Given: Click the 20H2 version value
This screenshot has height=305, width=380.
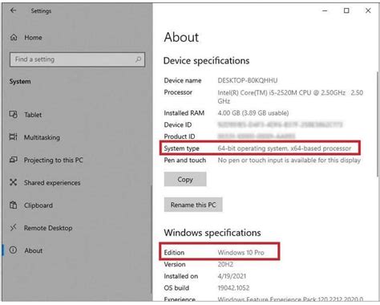Looking at the screenshot, I should pyautogui.click(x=225, y=264).
